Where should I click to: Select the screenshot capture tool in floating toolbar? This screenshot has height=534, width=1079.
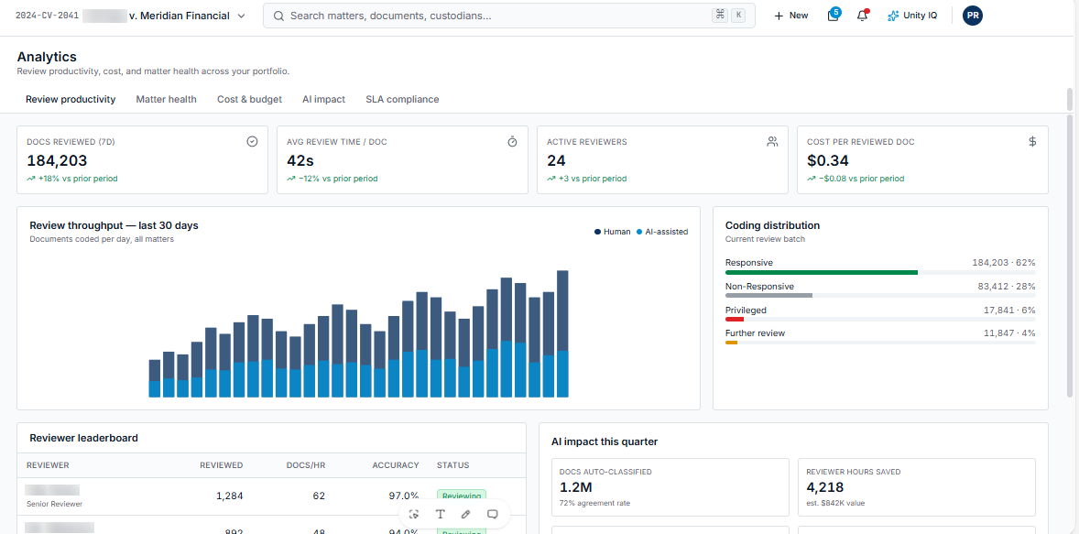tap(414, 514)
